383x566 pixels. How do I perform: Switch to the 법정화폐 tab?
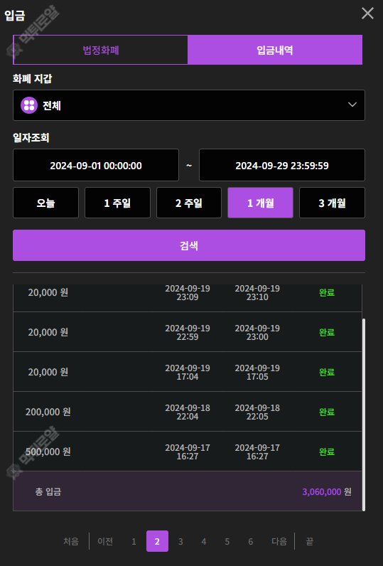click(101, 50)
